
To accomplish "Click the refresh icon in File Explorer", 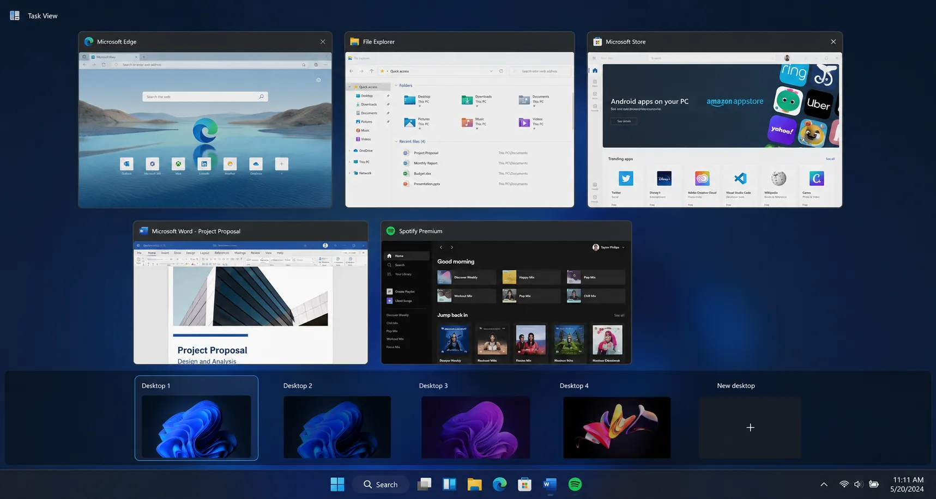I will (x=501, y=71).
